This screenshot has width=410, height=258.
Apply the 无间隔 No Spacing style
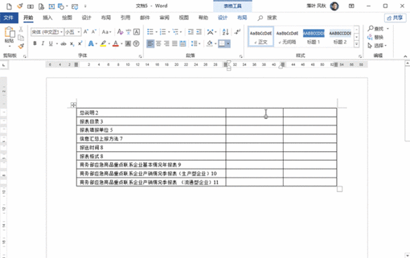point(287,37)
